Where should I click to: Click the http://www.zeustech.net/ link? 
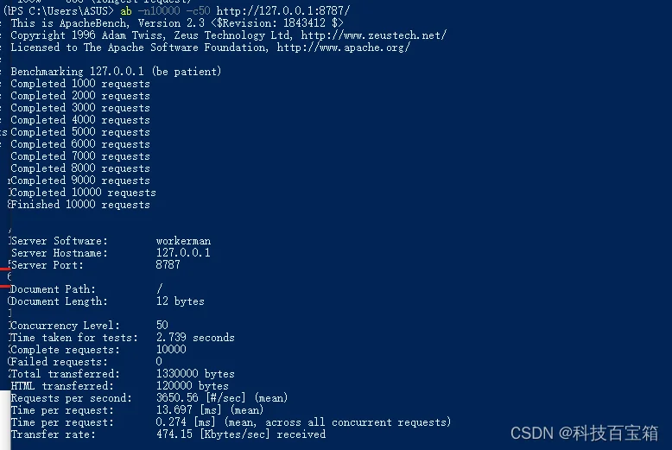click(x=374, y=35)
